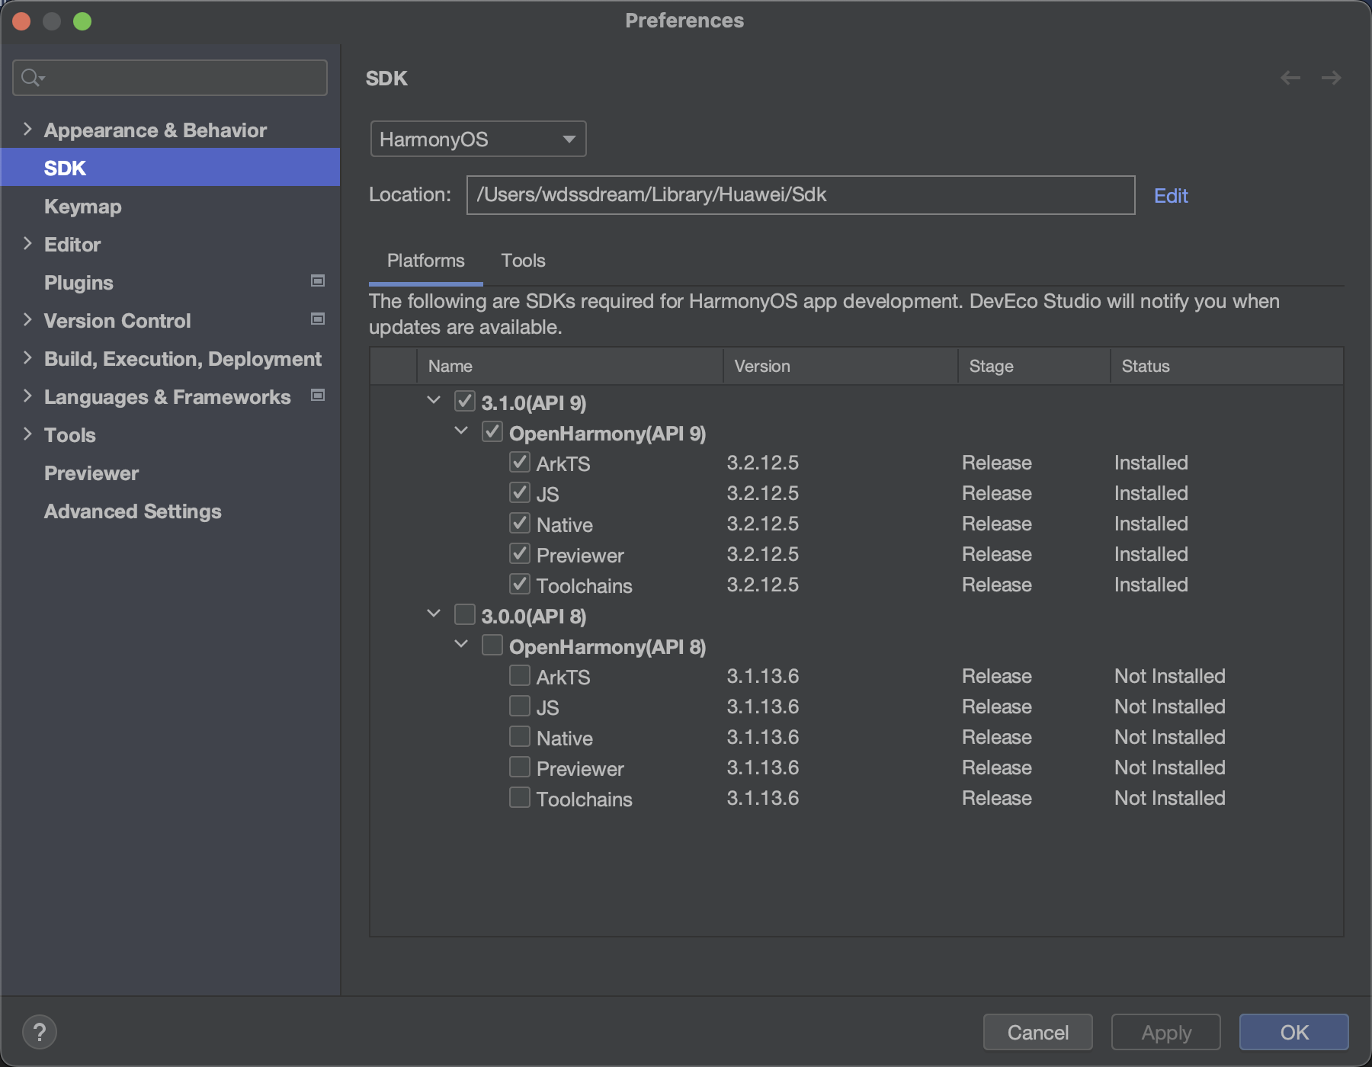Check ArkTS 3.1.13.6 checkbox
This screenshot has height=1067, width=1372.
point(520,675)
